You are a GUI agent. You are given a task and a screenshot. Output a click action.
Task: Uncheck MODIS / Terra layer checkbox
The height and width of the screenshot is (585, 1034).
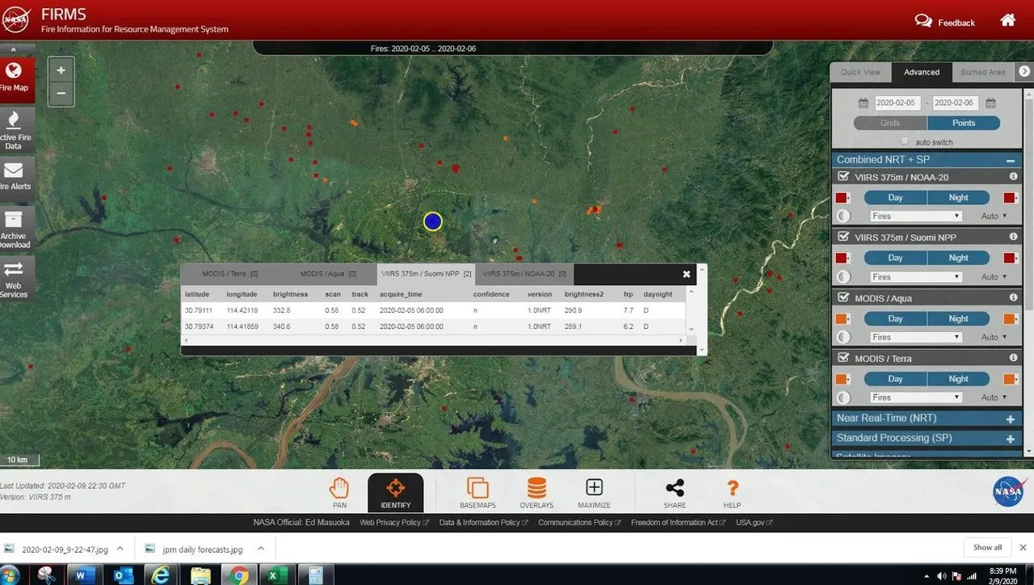tap(844, 358)
